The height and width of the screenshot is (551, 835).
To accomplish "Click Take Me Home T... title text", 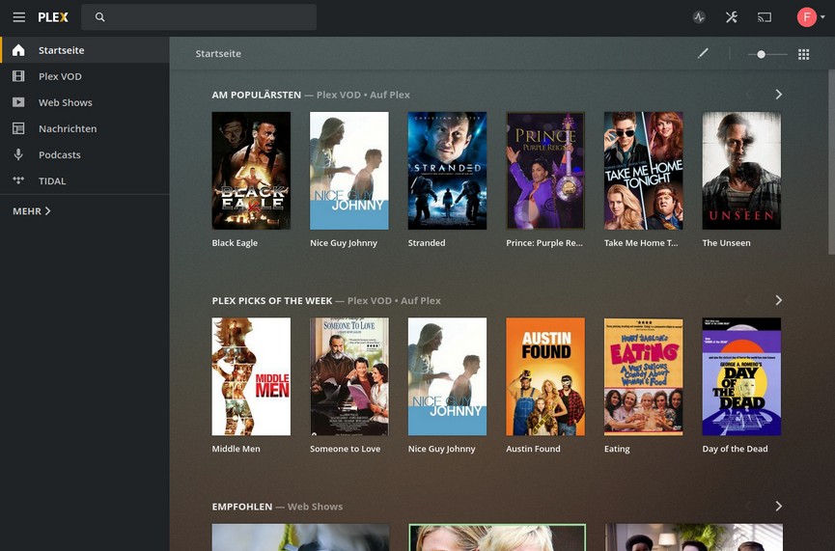I will point(641,243).
